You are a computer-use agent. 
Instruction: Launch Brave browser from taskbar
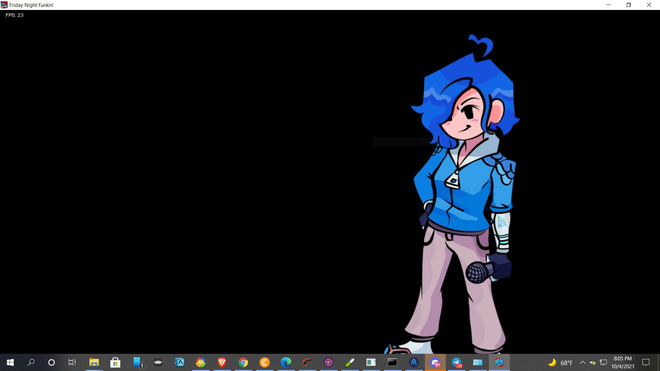point(222,362)
